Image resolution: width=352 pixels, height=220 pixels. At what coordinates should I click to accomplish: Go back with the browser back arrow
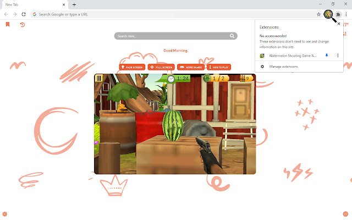pos(6,14)
